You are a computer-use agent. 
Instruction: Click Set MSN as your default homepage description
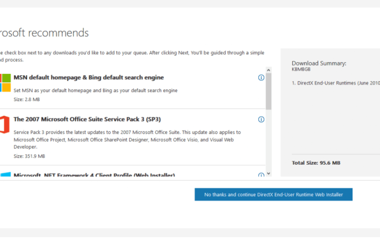(x=95, y=90)
